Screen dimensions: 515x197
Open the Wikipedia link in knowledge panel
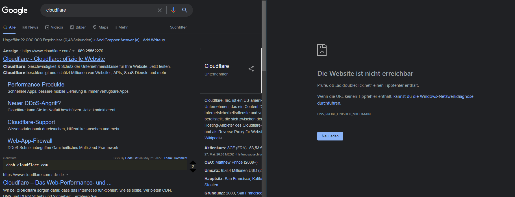[x=213, y=138]
